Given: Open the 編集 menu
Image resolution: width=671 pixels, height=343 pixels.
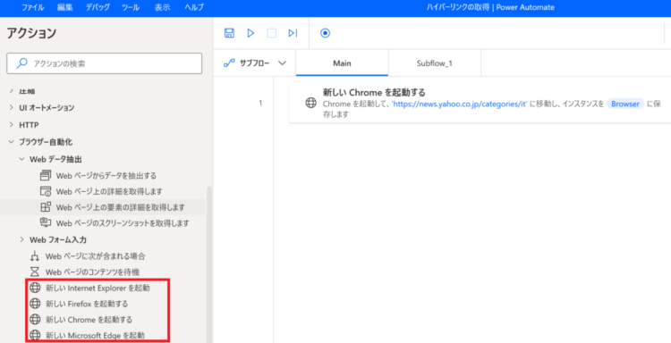Looking at the screenshot, I should (65, 7).
